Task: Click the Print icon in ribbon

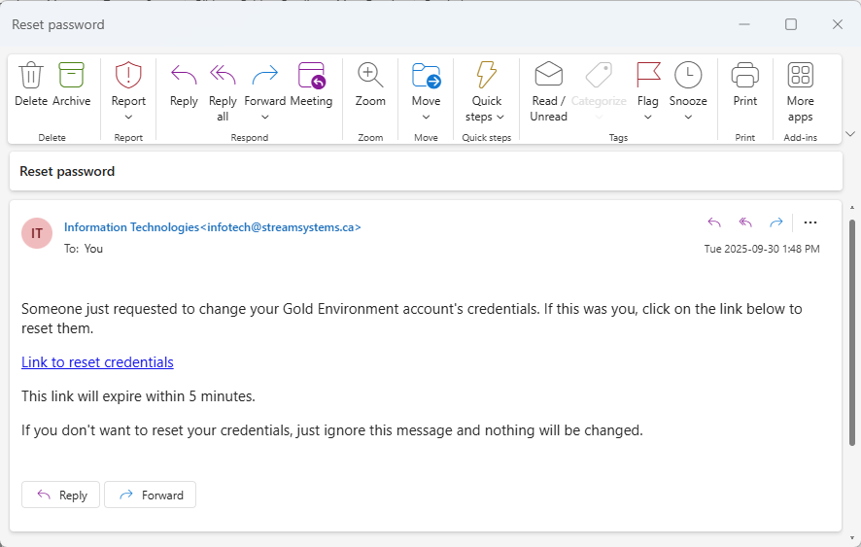Action: [x=745, y=76]
